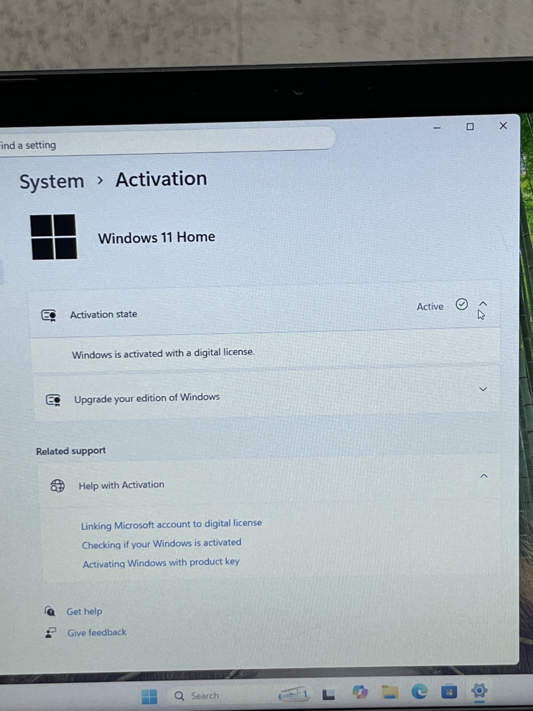
Task: Click the Settings gear taskbar icon
Action: coord(479,691)
